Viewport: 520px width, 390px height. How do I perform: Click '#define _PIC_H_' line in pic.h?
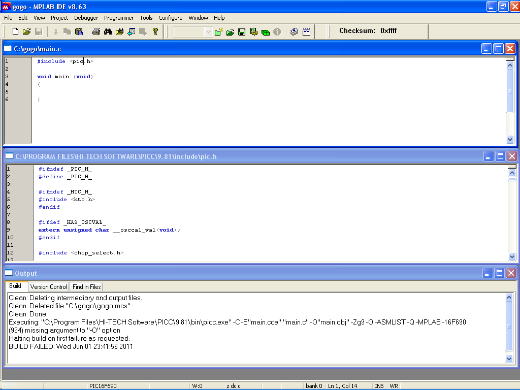coord(65,177)
